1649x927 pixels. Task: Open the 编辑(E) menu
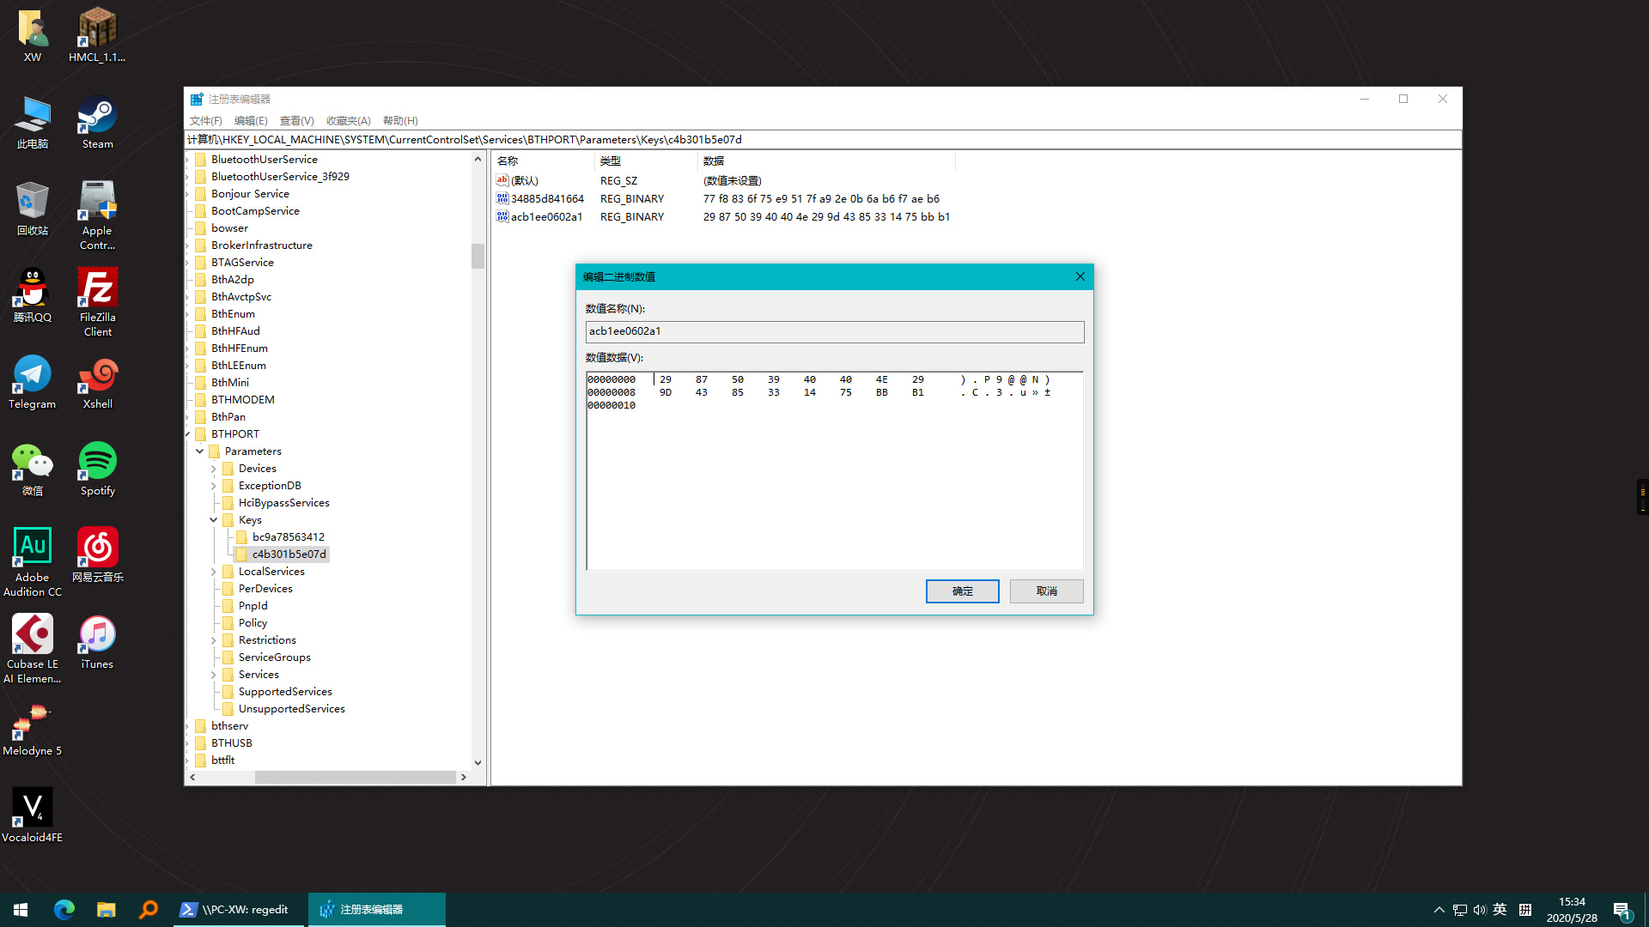pyautogui.click(x=250, y=121)
